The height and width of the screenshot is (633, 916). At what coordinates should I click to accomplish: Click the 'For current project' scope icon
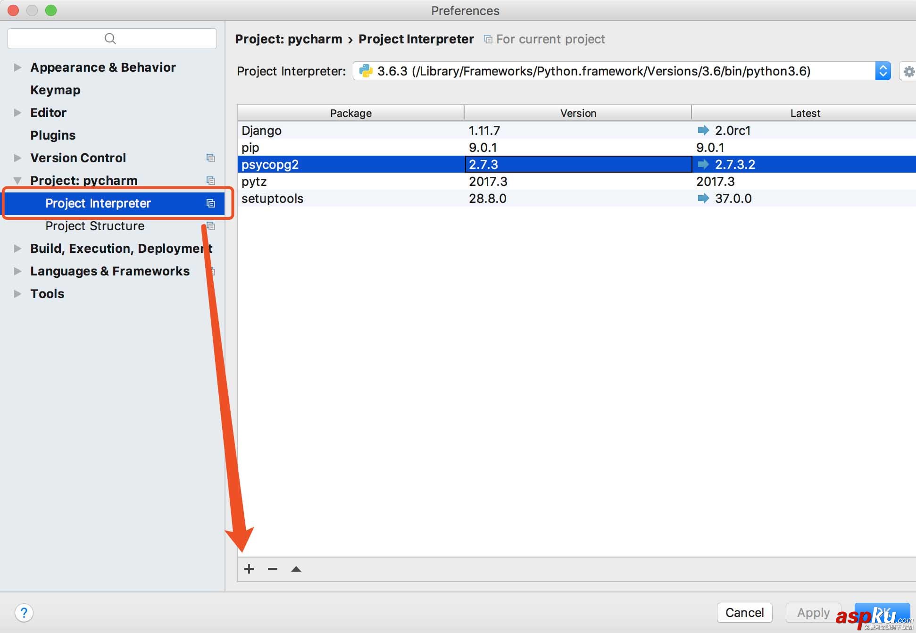(x=487, y=39)
